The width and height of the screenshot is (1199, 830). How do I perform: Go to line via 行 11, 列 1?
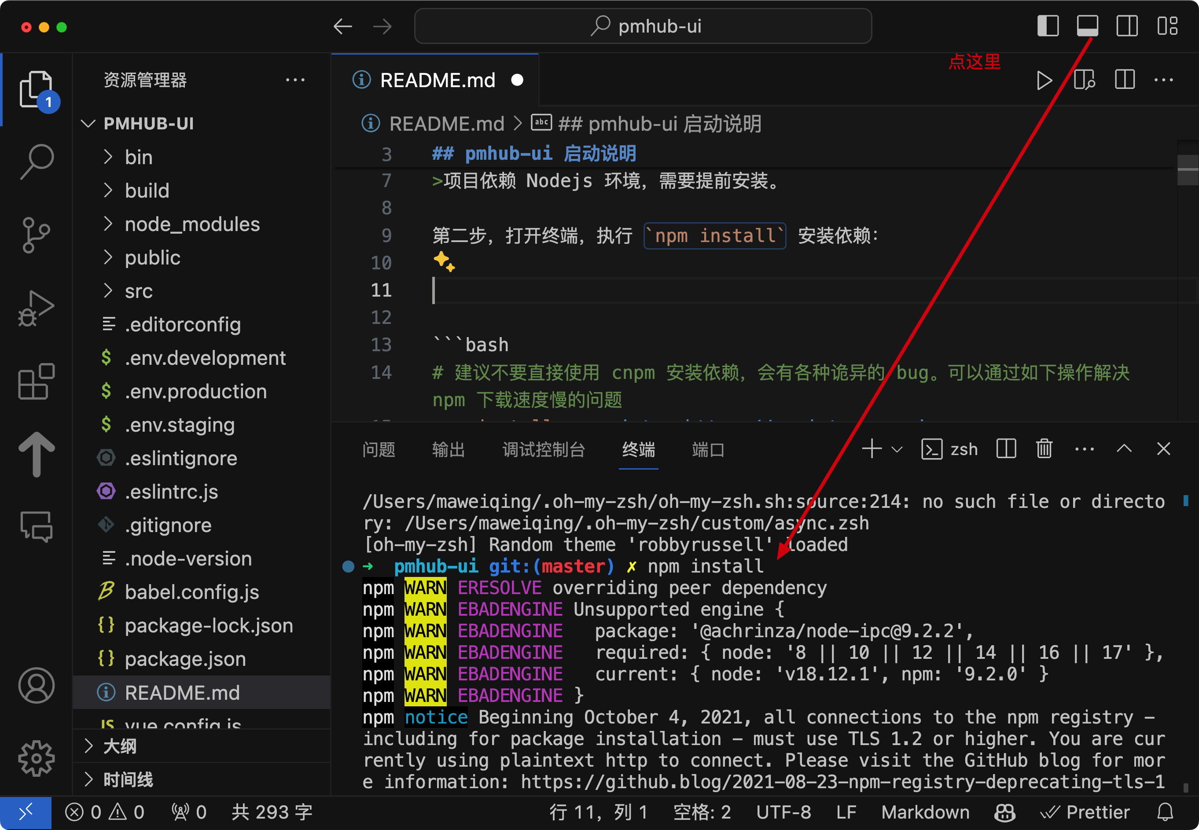tap(599, 812)
